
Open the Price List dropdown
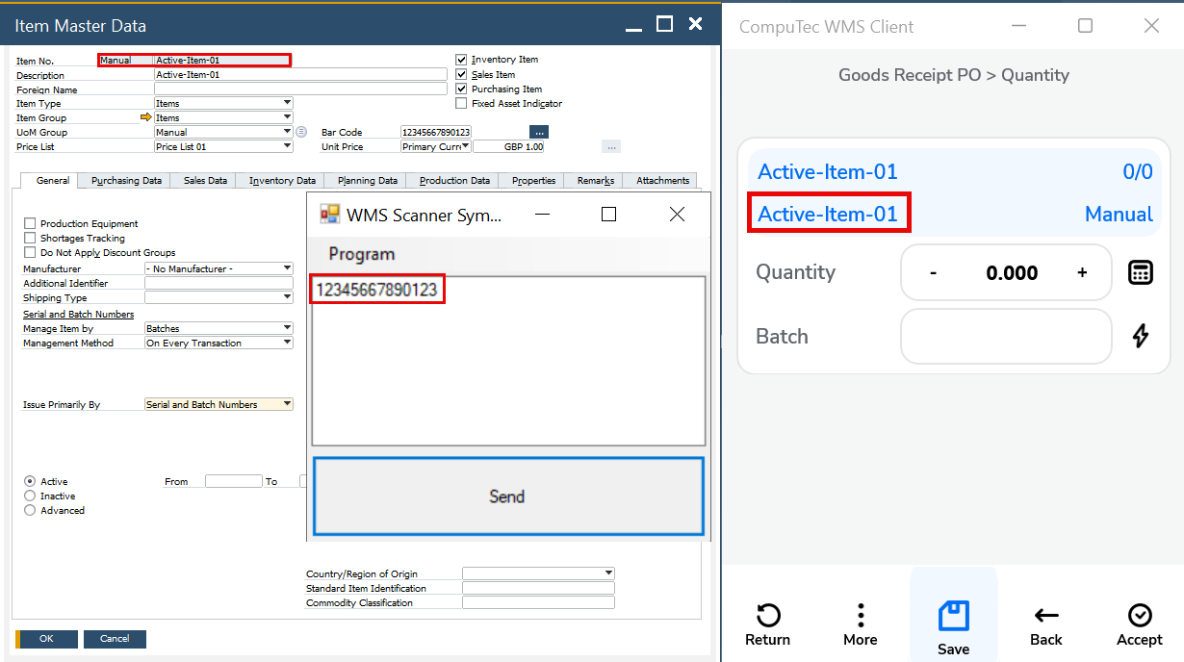pyautogui.click(x=287, y=147)
